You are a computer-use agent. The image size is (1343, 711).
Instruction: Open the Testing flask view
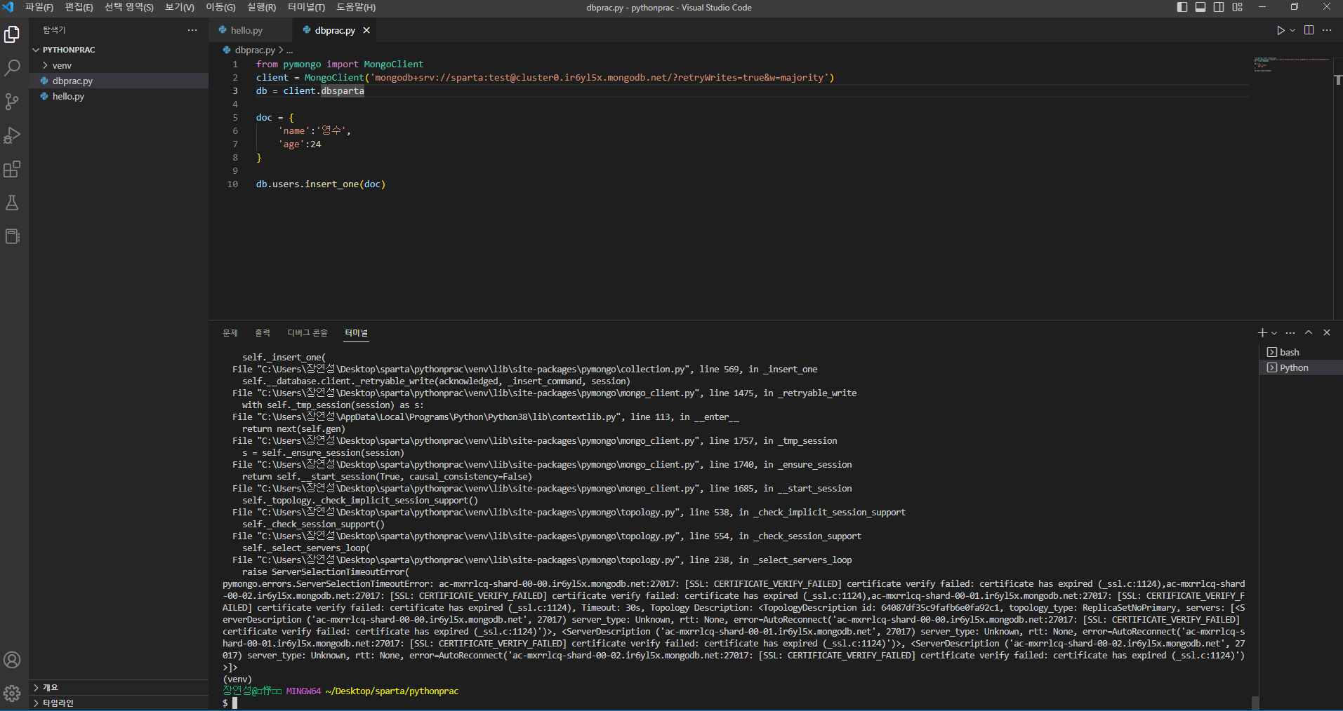(x=13, y=203)
